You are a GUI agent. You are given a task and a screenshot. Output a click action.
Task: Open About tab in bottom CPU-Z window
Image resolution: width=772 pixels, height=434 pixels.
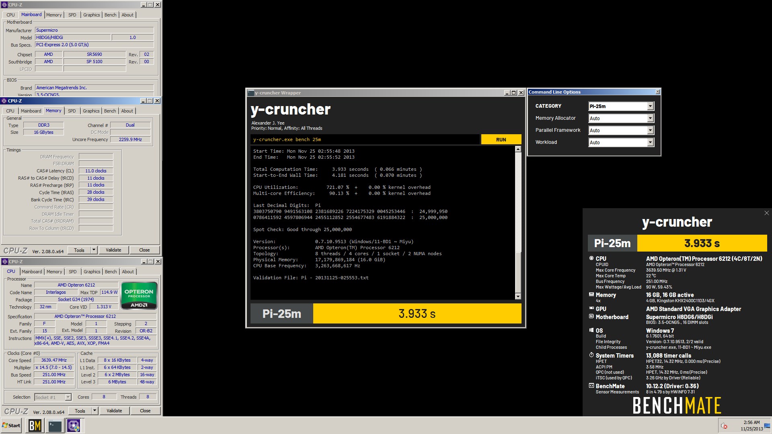pos(128,272)
